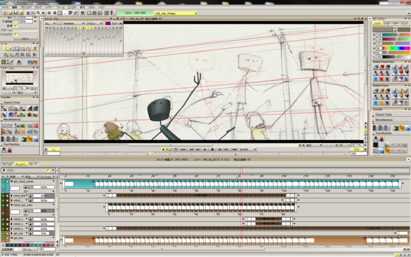Click the robot_line opacity 55% field
Viewport: 411px width, 257px height.
click(x=44, y=196)
